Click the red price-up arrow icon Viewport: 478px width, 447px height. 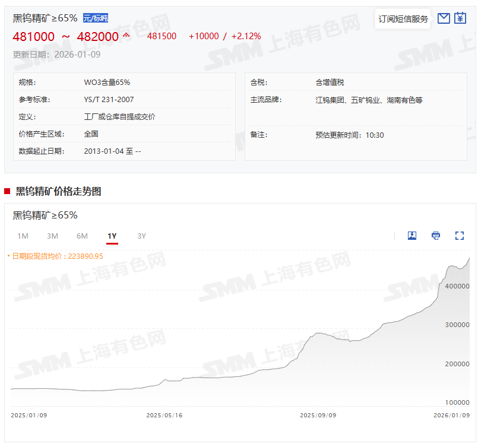pos(126,36)
